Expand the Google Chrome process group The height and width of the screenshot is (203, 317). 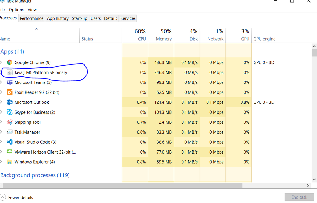(1, 62)
